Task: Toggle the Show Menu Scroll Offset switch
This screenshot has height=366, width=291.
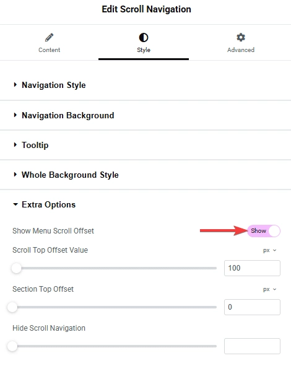Action: [x=264, y=231]
